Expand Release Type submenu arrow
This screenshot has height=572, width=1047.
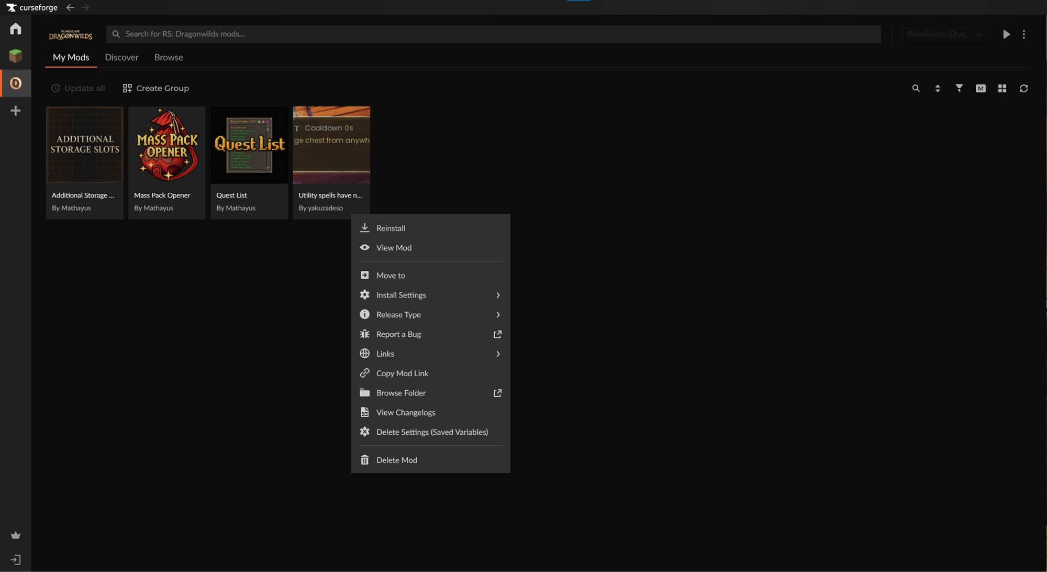[498, 315]
